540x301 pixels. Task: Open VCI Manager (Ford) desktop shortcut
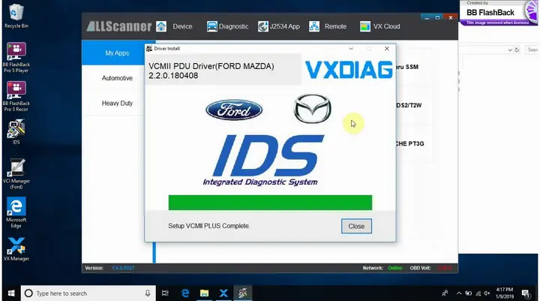[x=16, y=174]
